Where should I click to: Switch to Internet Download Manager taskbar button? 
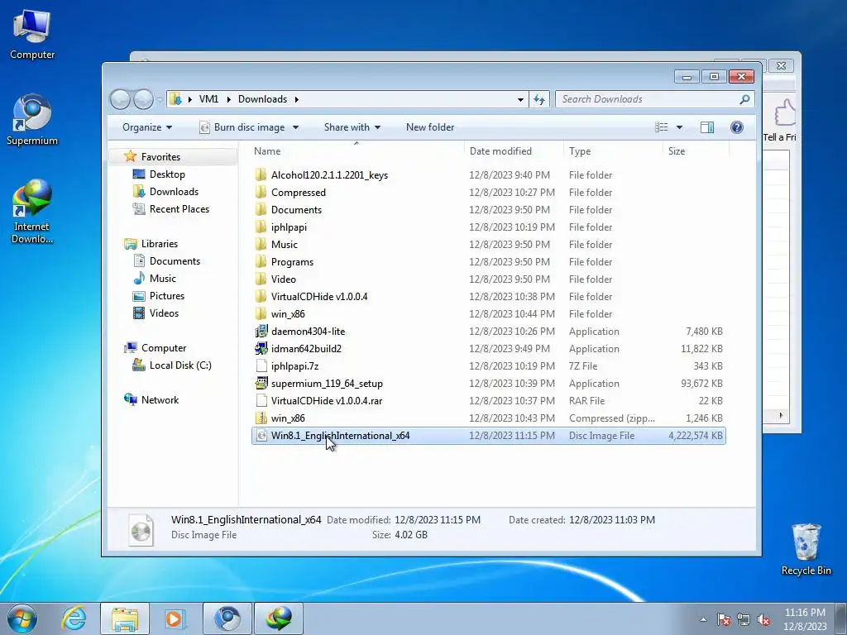pos(278,618)
